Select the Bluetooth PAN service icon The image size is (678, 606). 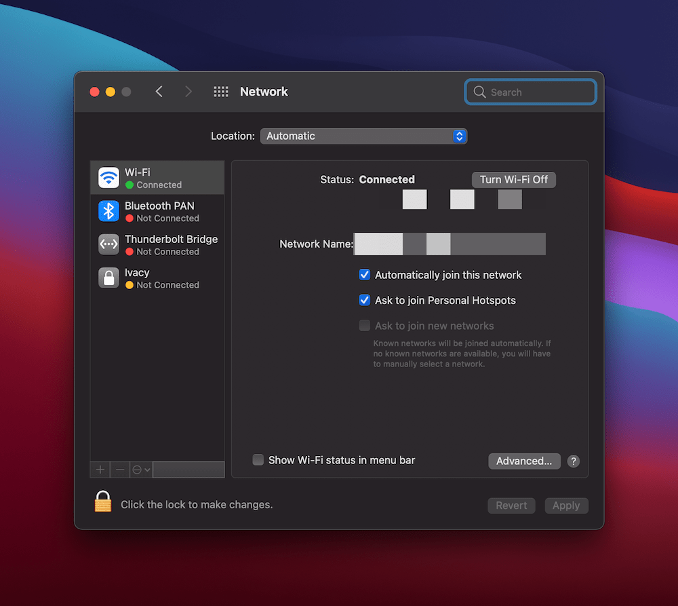tap(108, 211)
